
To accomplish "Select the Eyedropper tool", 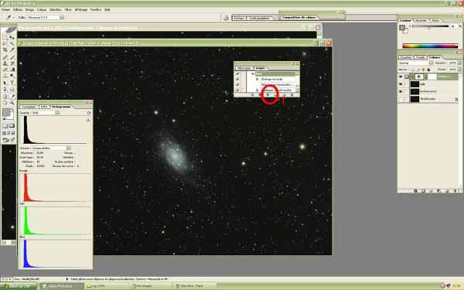I will click(x=12, y=96).
